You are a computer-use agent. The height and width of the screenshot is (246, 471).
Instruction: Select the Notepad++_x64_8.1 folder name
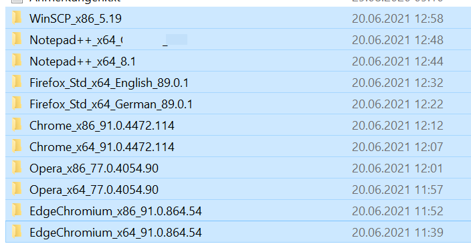82,61
